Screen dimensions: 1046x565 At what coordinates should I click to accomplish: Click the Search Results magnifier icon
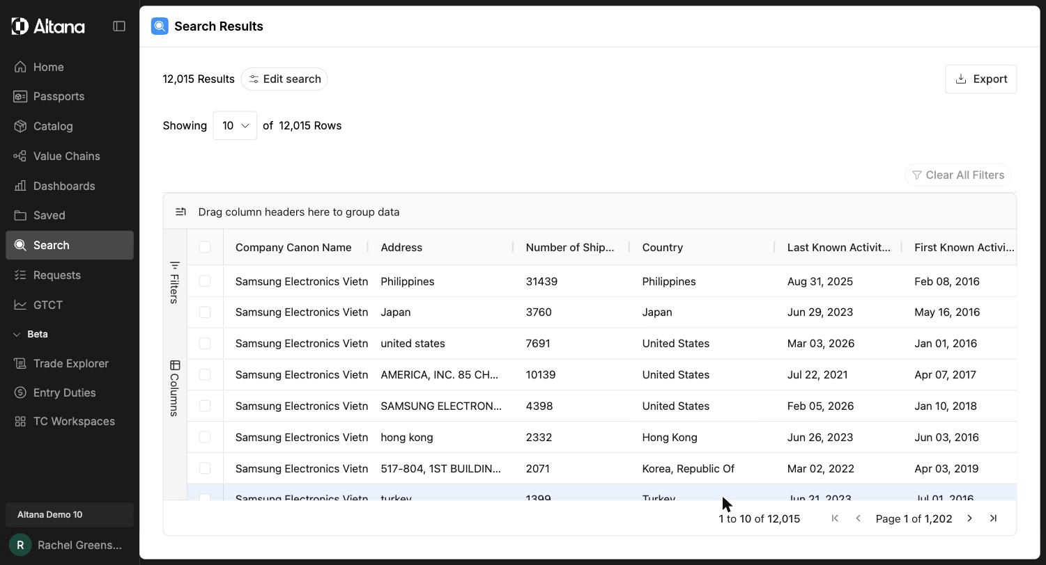coord(160,26)
